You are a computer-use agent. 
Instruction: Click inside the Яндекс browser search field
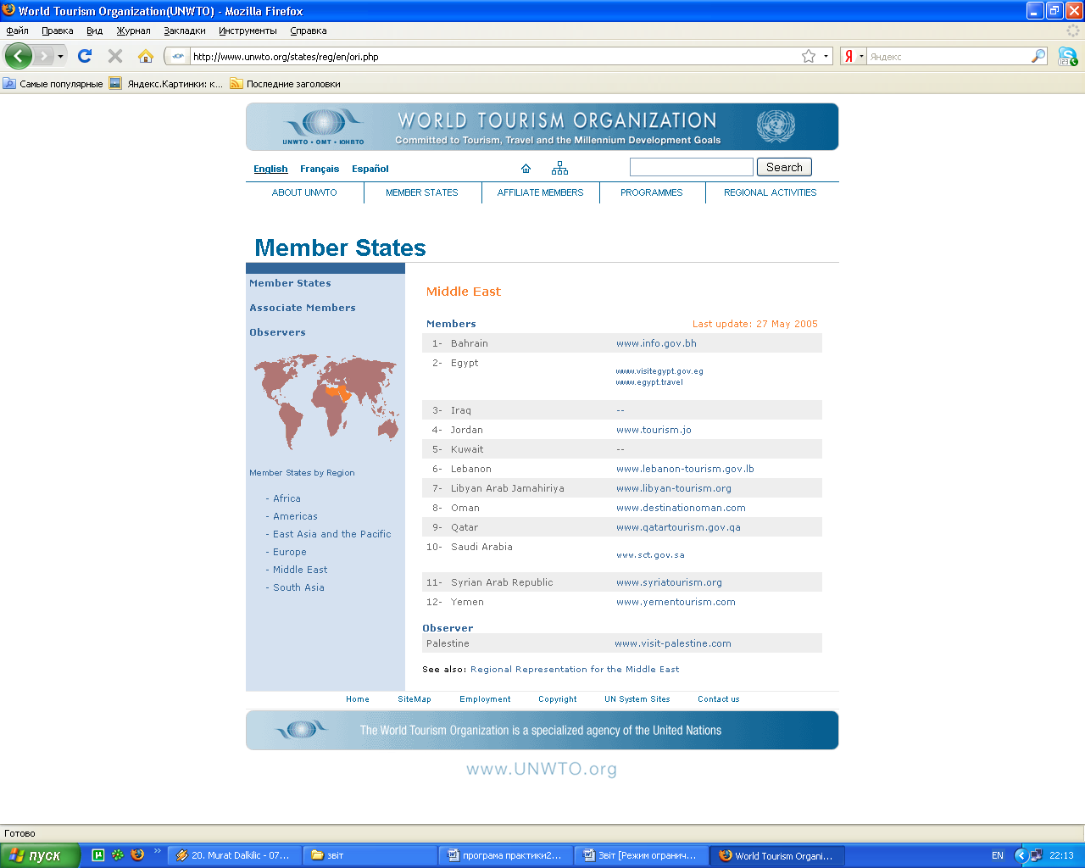pyautogui.click(x=949, y=57)
